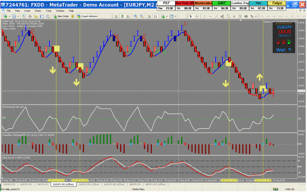The width and height of the screenshot is (307, 192).
Task: Toggle the Data Window crosshair icon
Action: [30, 16]
